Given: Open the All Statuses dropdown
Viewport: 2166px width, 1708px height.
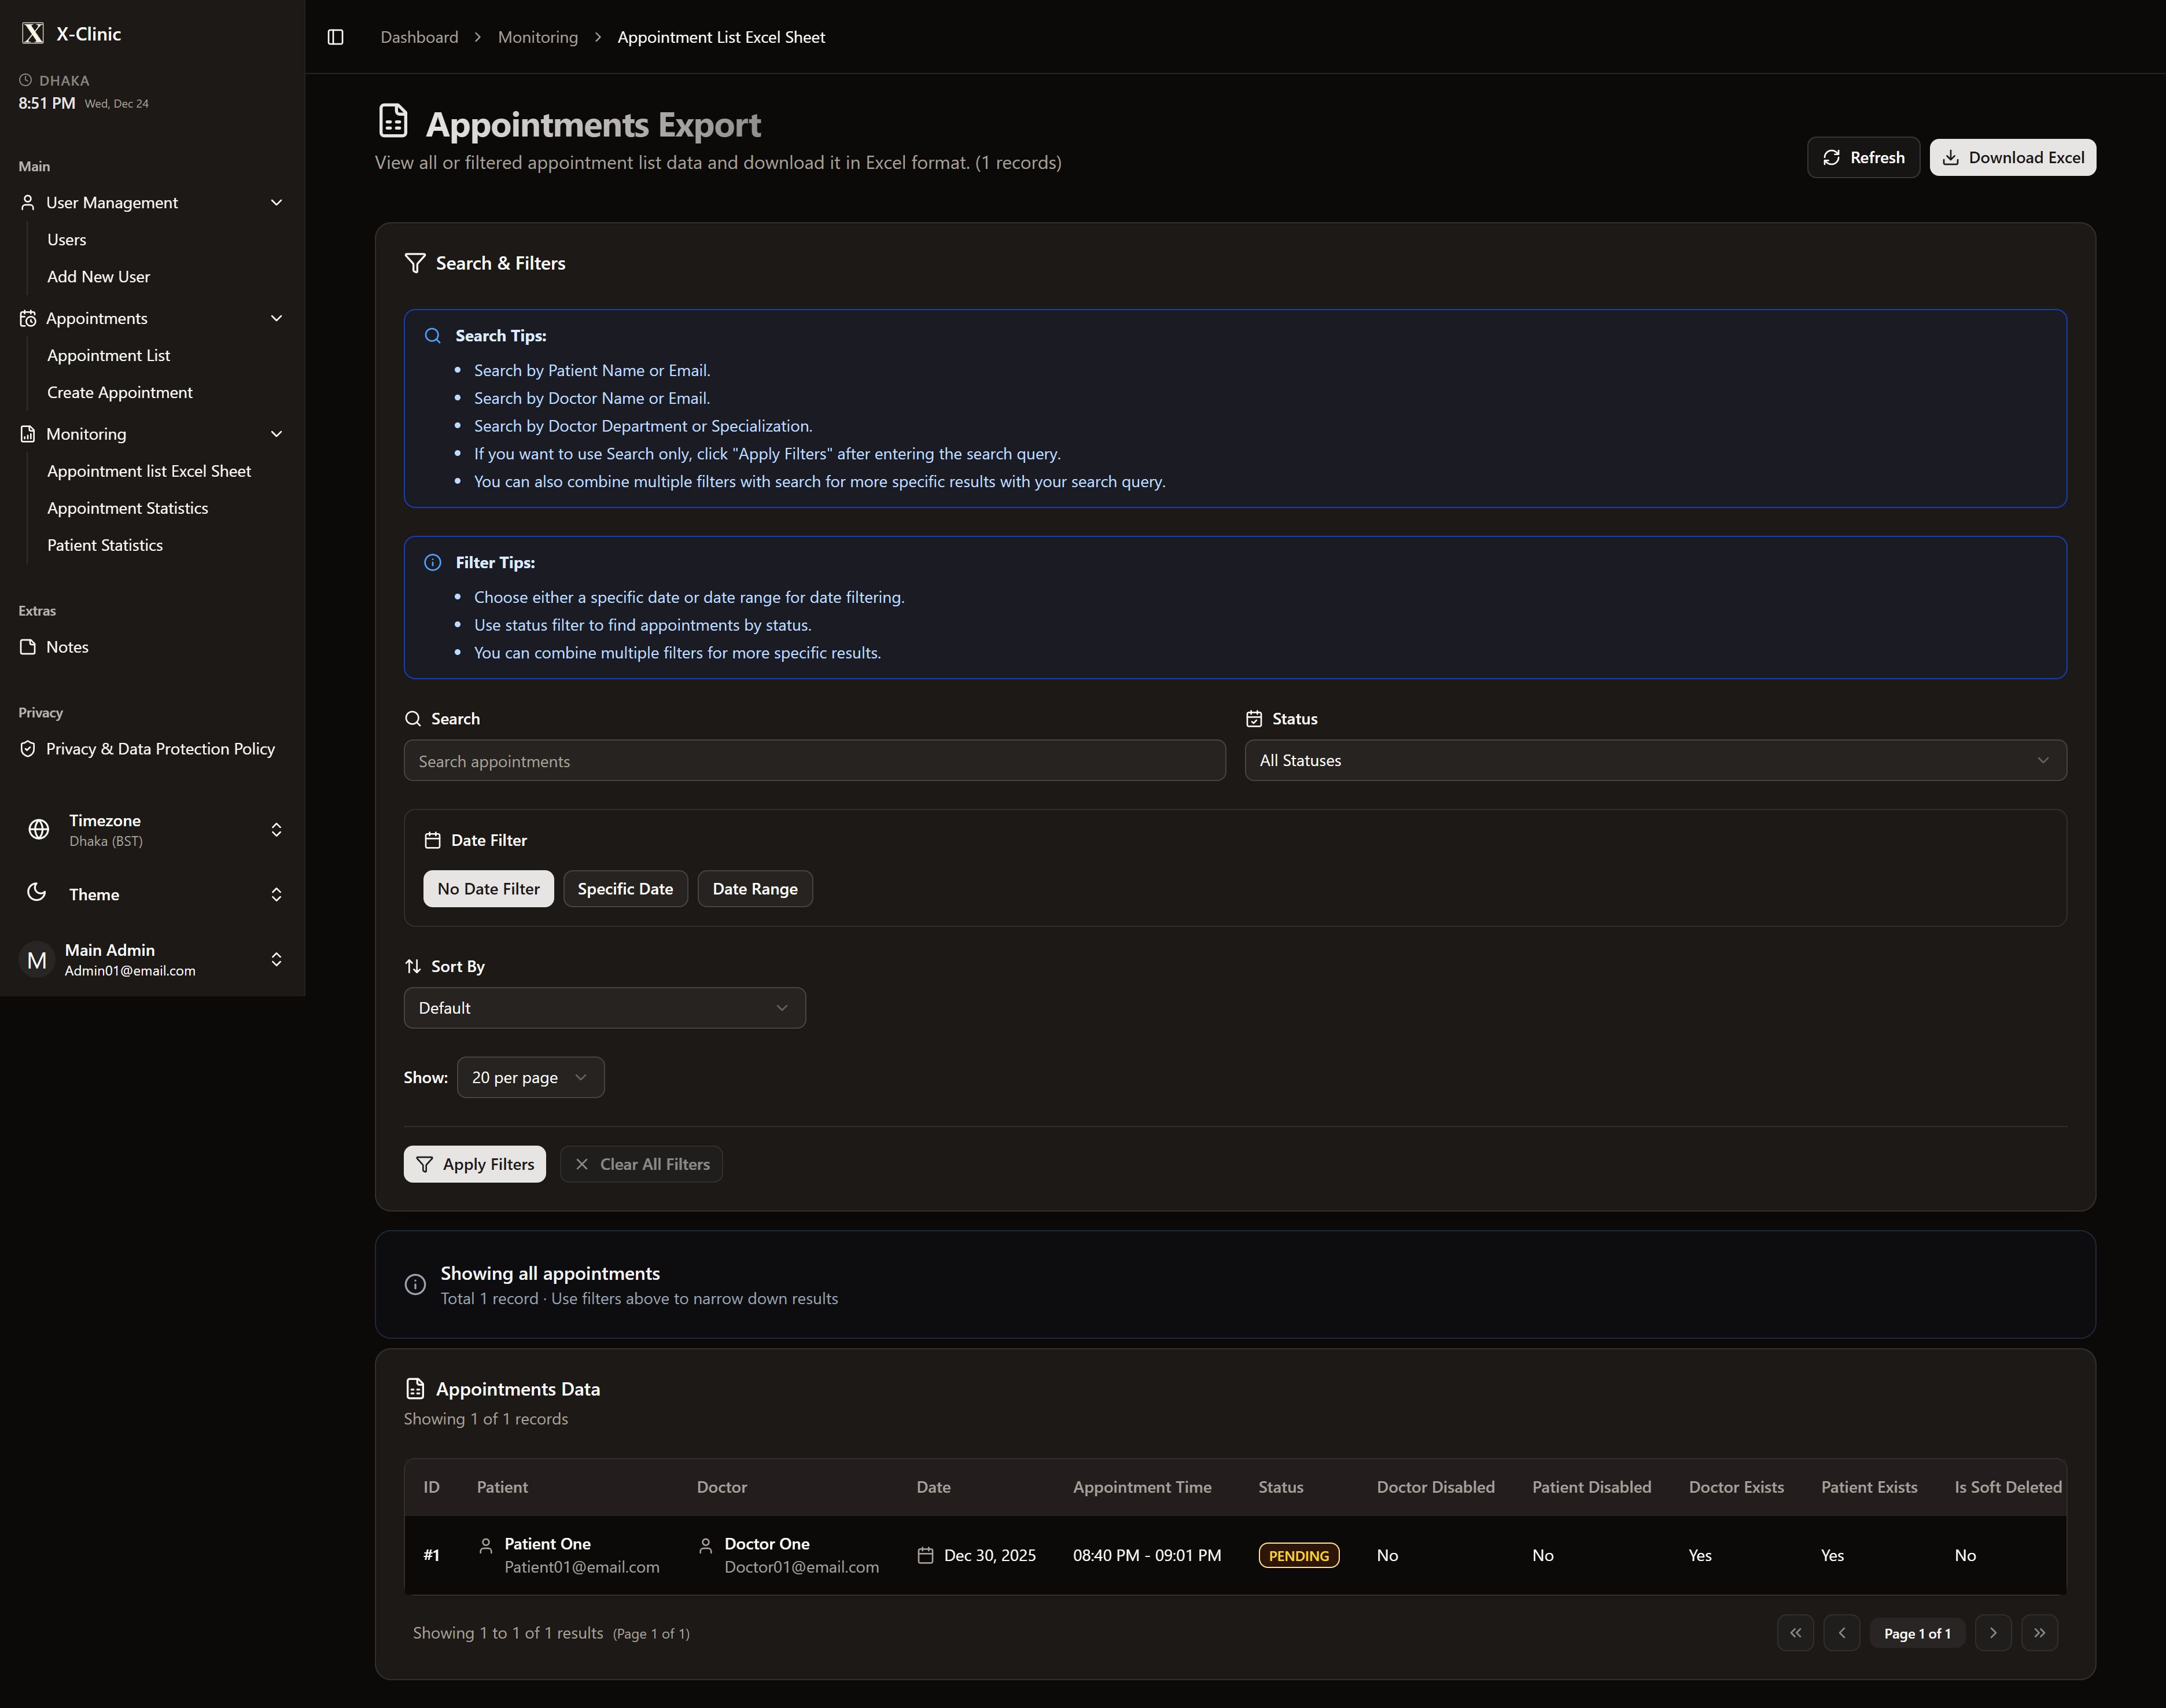Looking at the screenshot, I should 1655,761.
